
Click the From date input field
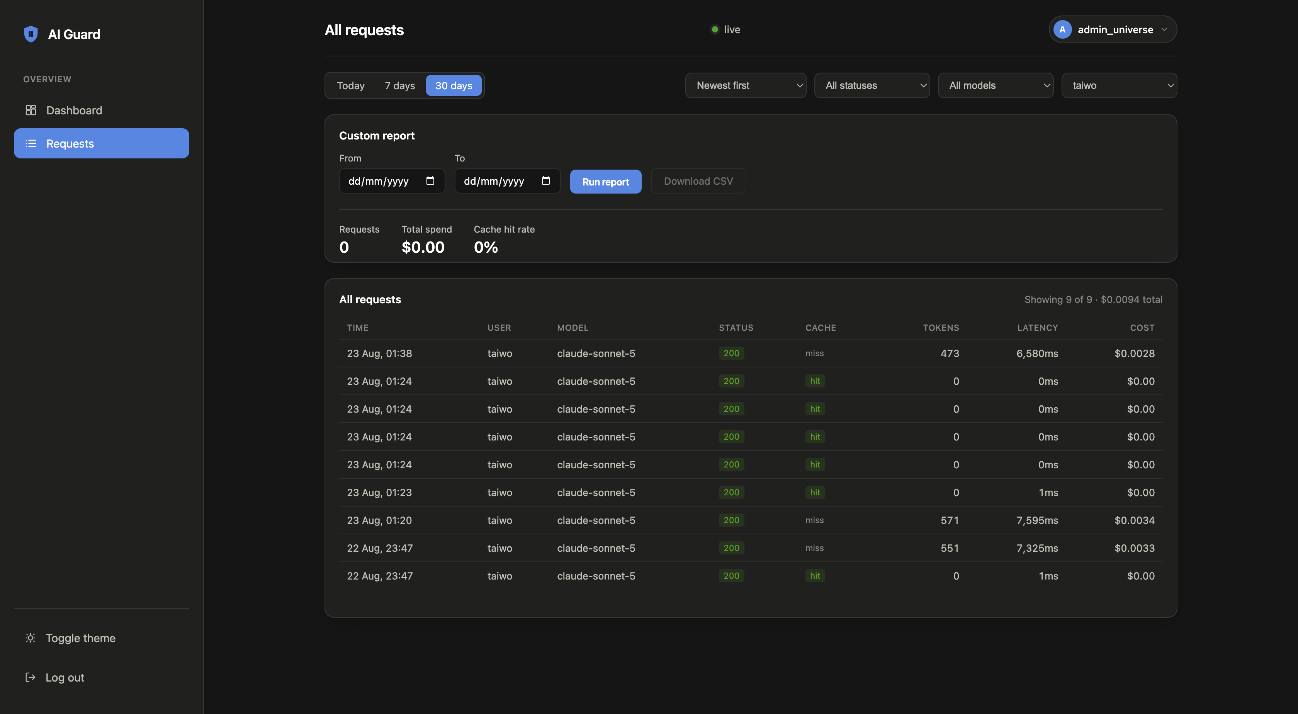coord(392,181)
